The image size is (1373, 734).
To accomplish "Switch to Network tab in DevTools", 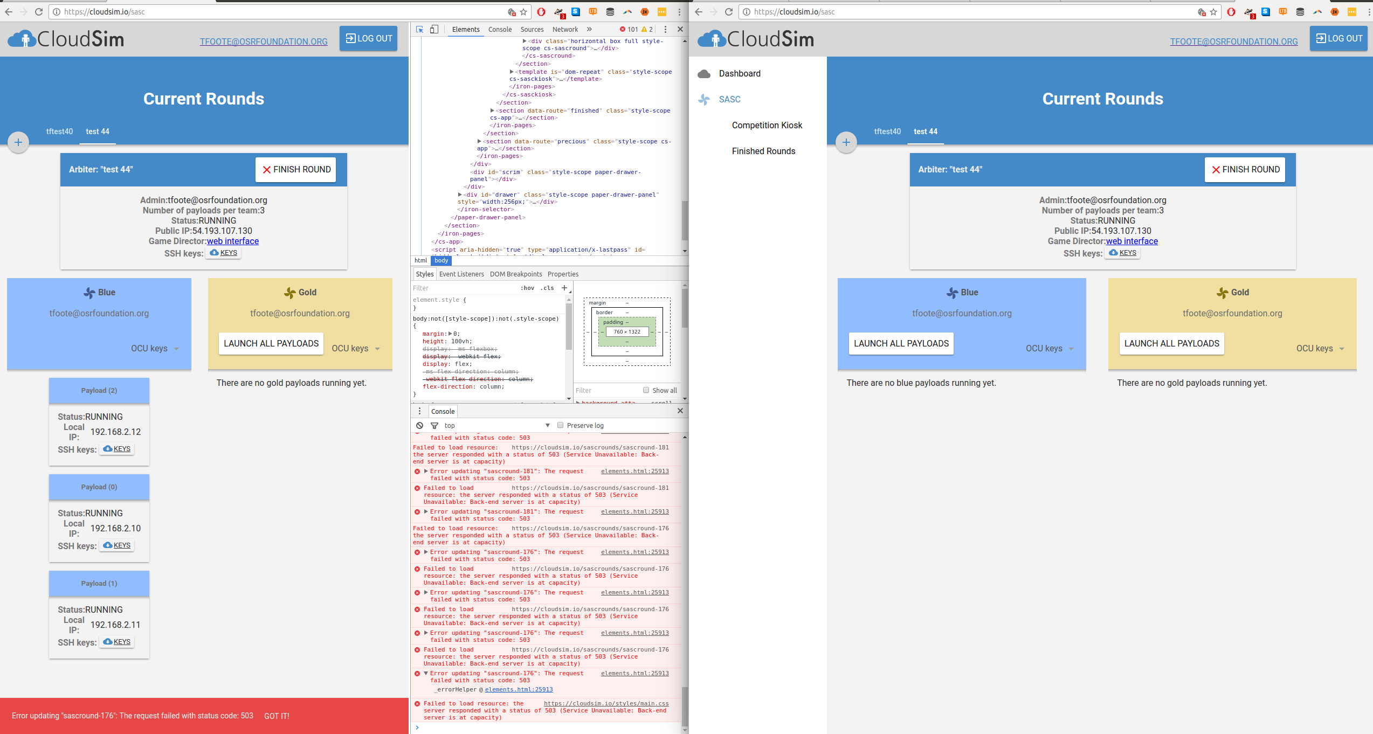I will coord(565,30).
